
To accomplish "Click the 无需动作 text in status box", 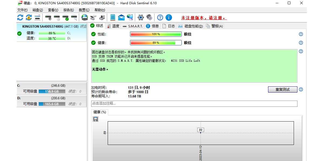I will pyautogui.click(x=100, y=69).
